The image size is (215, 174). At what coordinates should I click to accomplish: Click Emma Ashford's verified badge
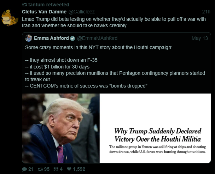click(x=72, y=38)
